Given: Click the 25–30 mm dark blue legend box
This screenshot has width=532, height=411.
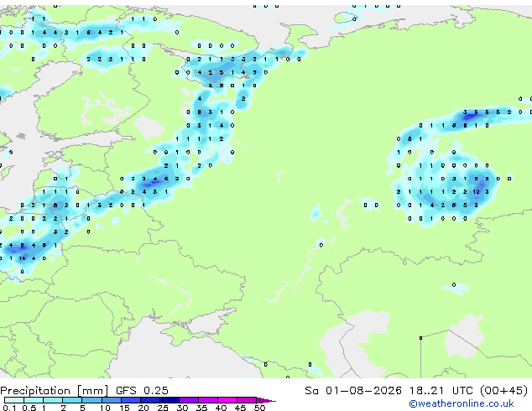Looking at the screenshot, I should (170, 400).
